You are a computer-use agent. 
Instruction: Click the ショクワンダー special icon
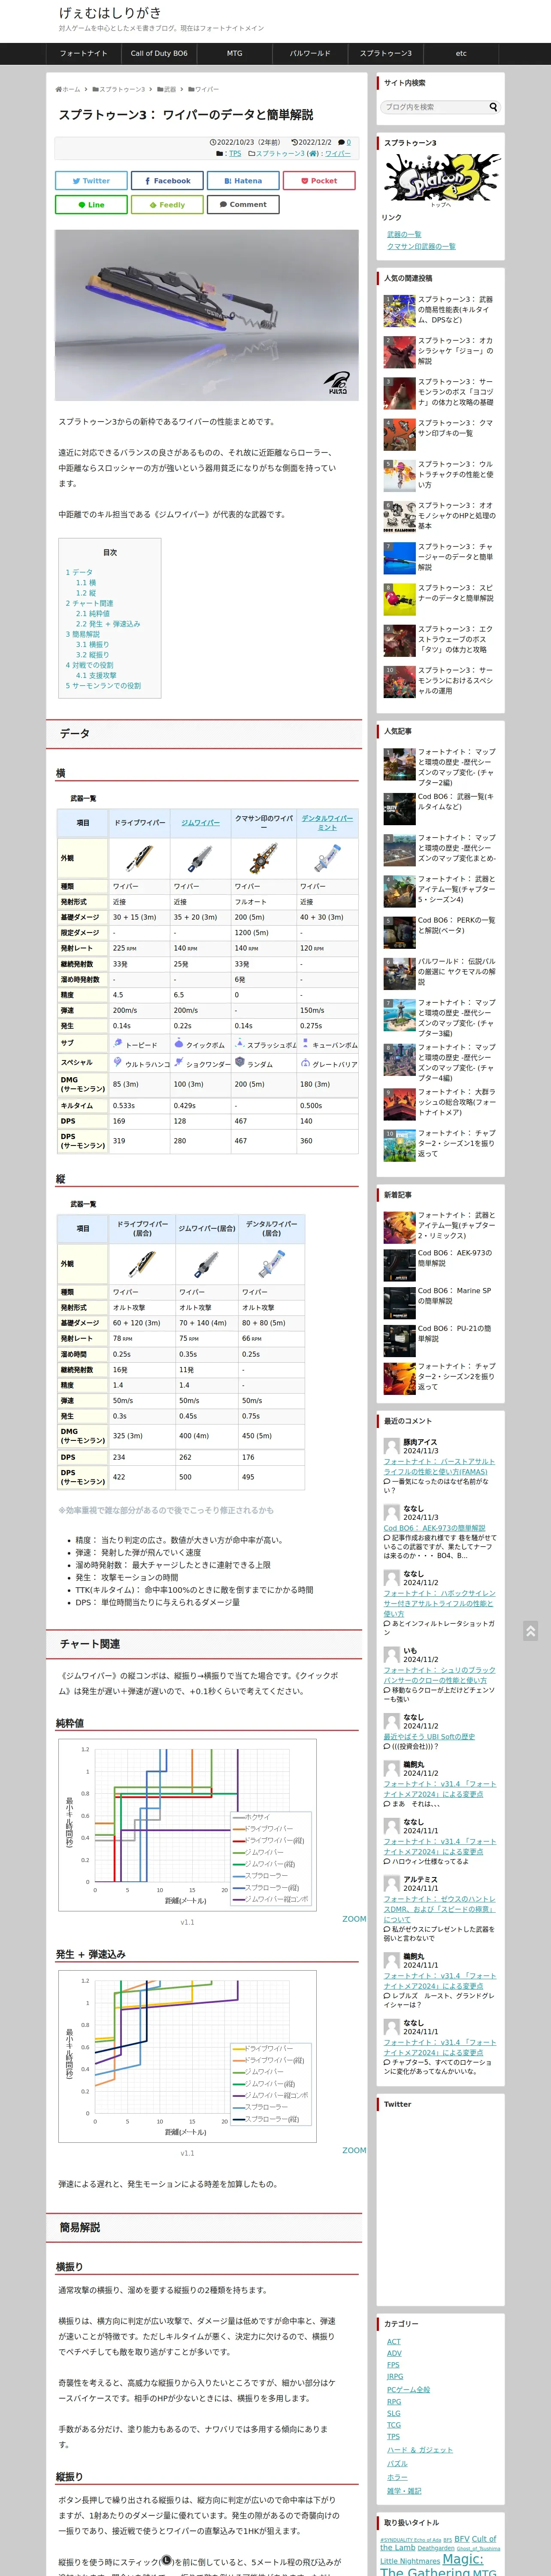pos(178,1062)
